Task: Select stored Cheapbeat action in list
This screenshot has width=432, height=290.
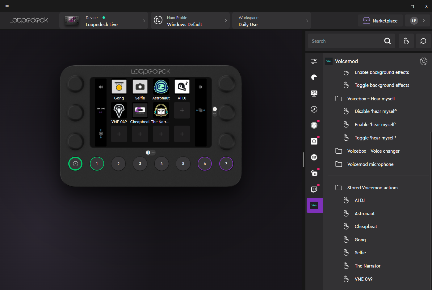Action: click(366, 227)
